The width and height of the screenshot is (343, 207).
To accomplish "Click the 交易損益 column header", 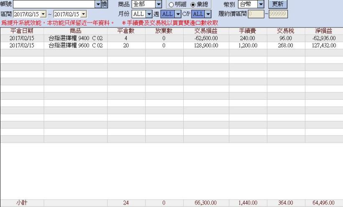I will pyautogui.click(x=206, y=31).
